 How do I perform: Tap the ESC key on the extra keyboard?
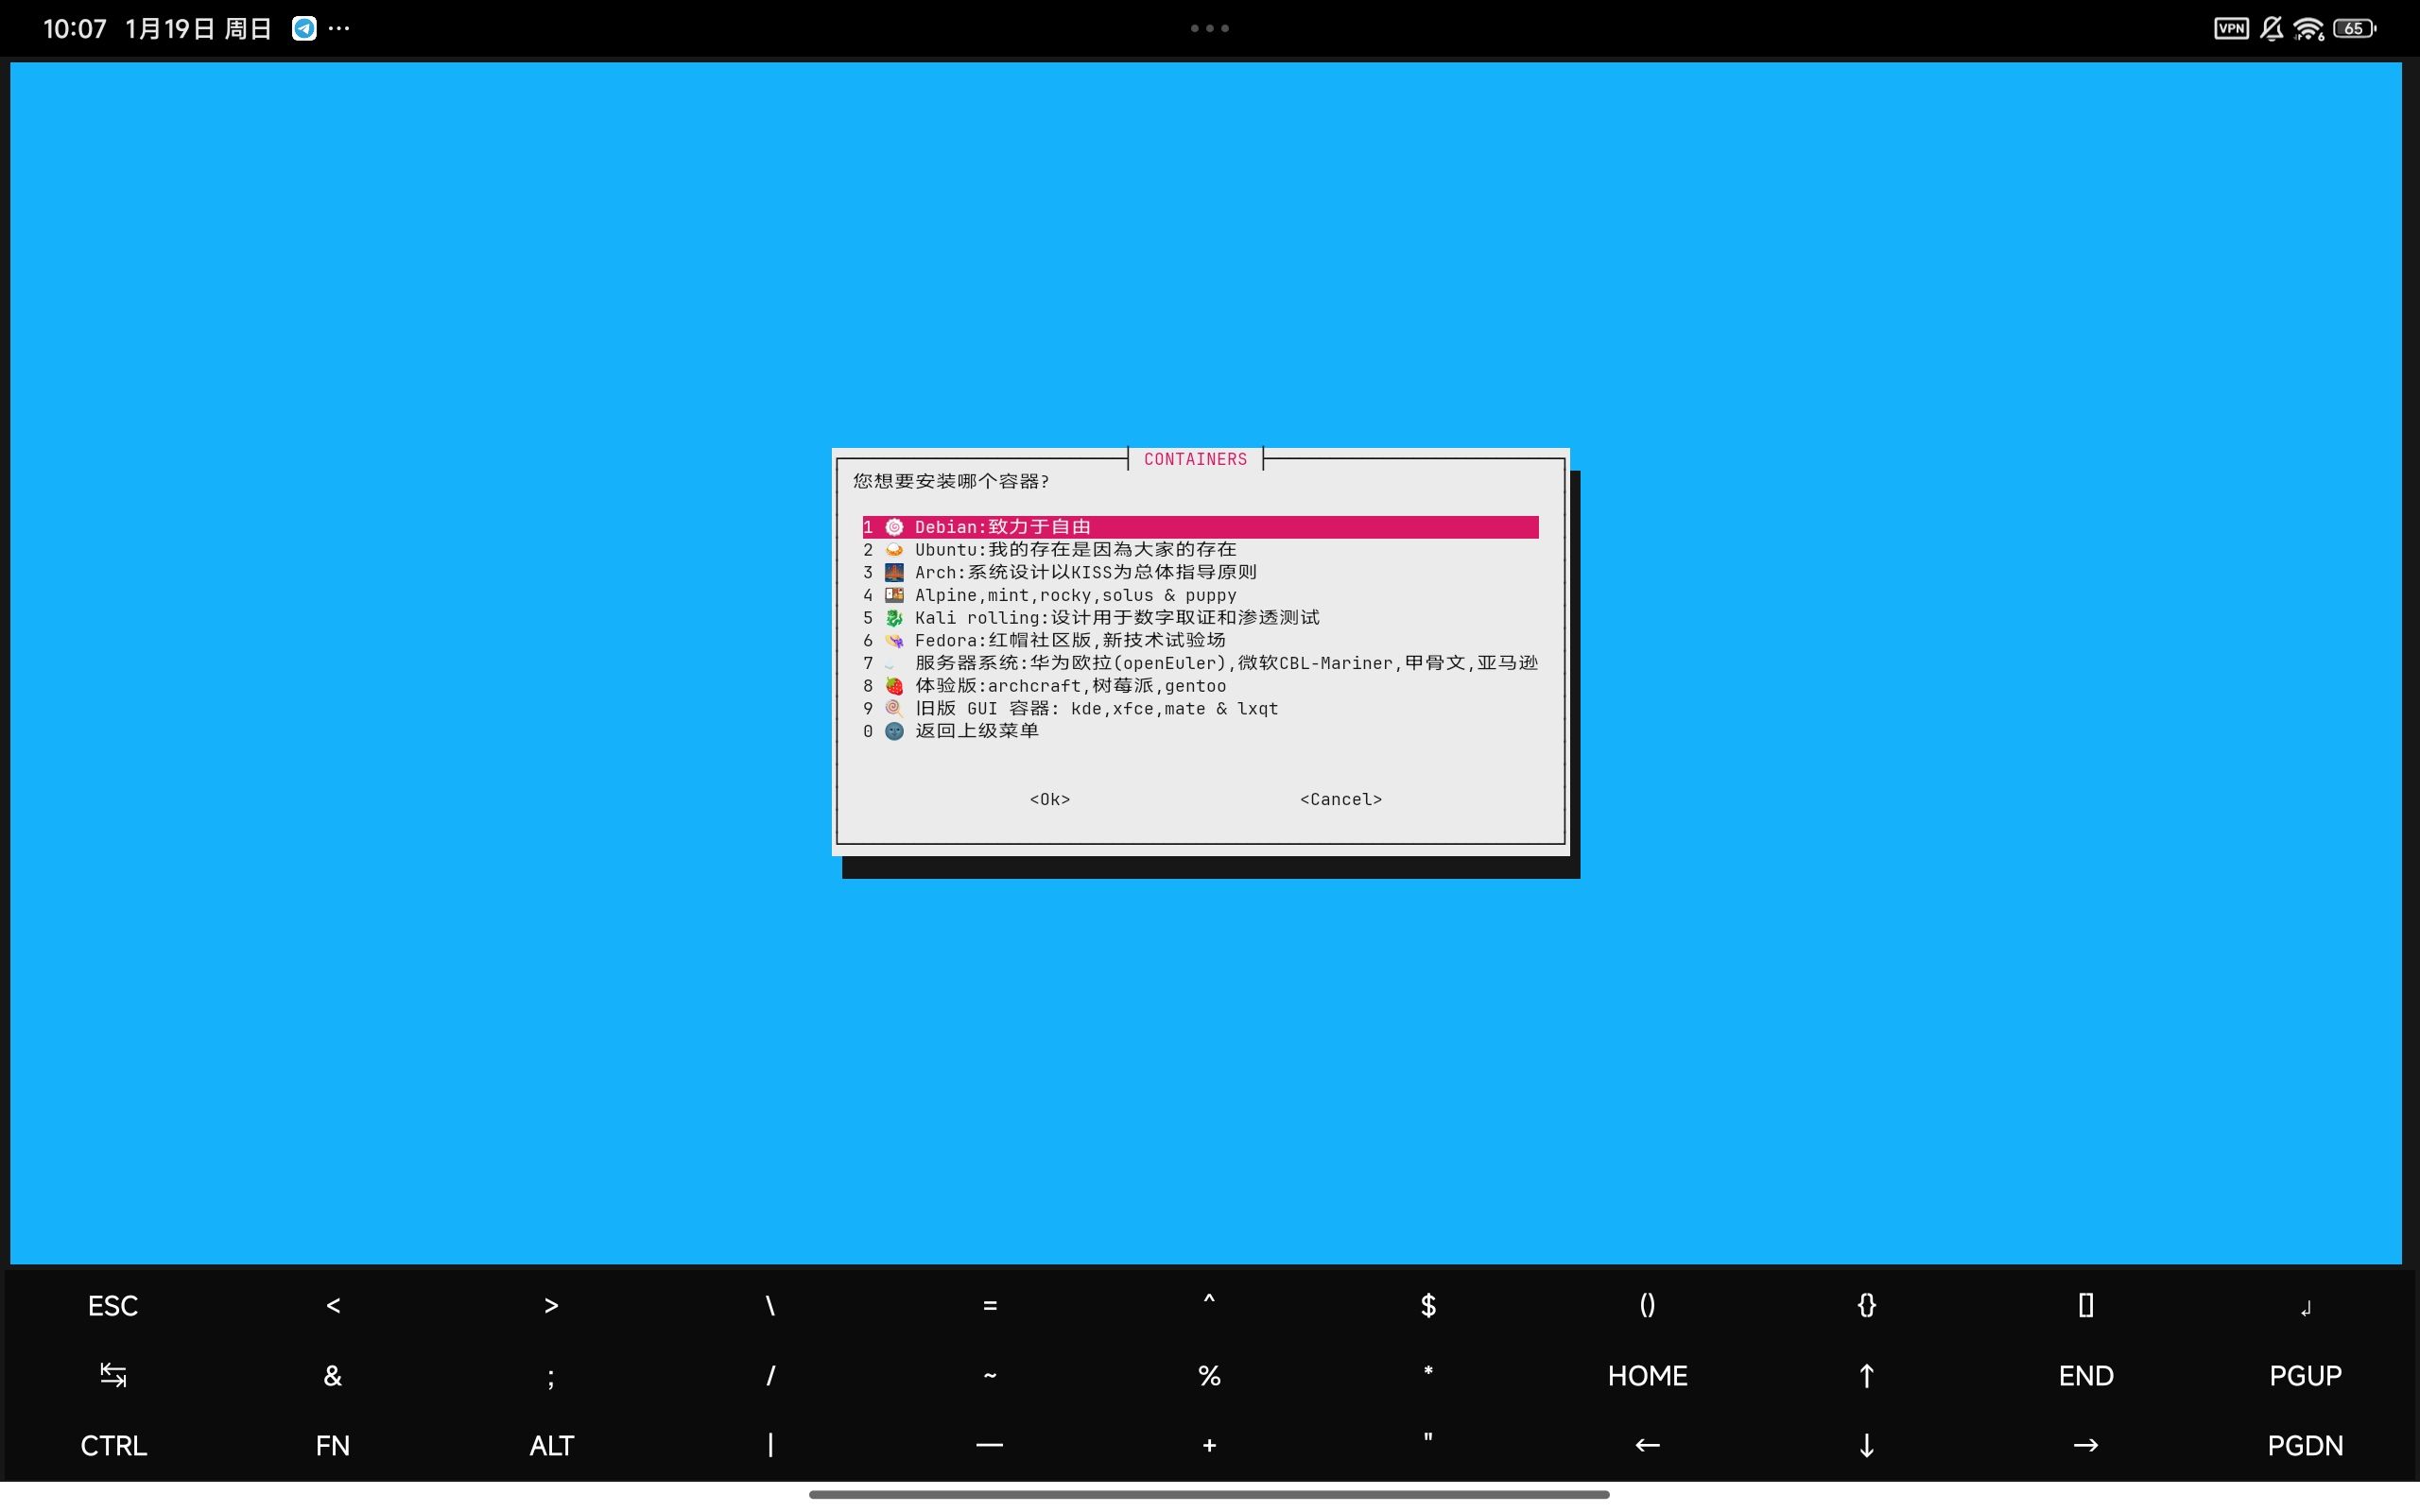tap(113, 1306)
